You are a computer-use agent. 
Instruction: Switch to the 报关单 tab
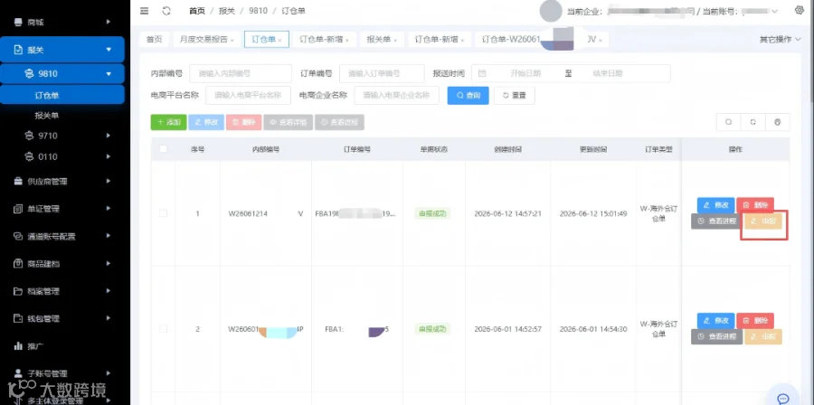tap(382, 40)
